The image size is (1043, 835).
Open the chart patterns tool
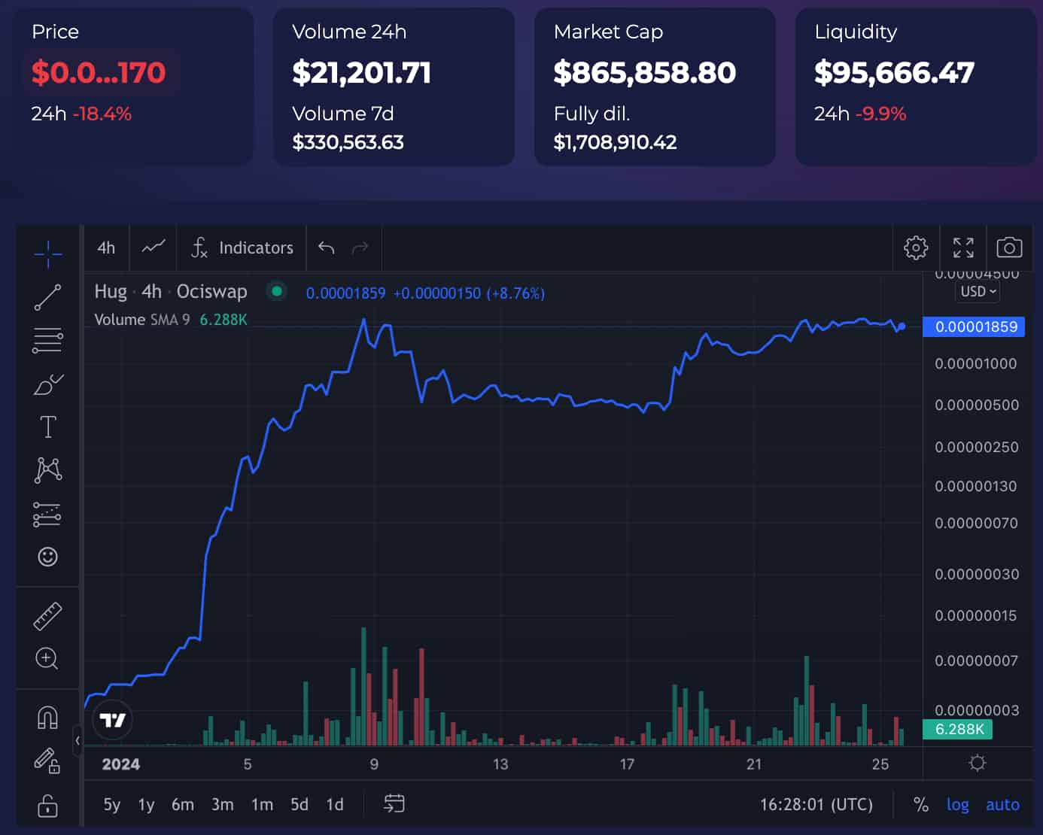click(x=47, y=470)
